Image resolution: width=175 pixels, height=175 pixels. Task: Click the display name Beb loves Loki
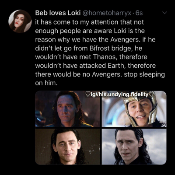pyautogui.click(x=58, y=13)
